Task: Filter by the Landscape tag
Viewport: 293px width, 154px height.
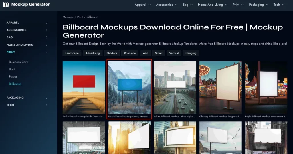Action: tap(72, 53)
